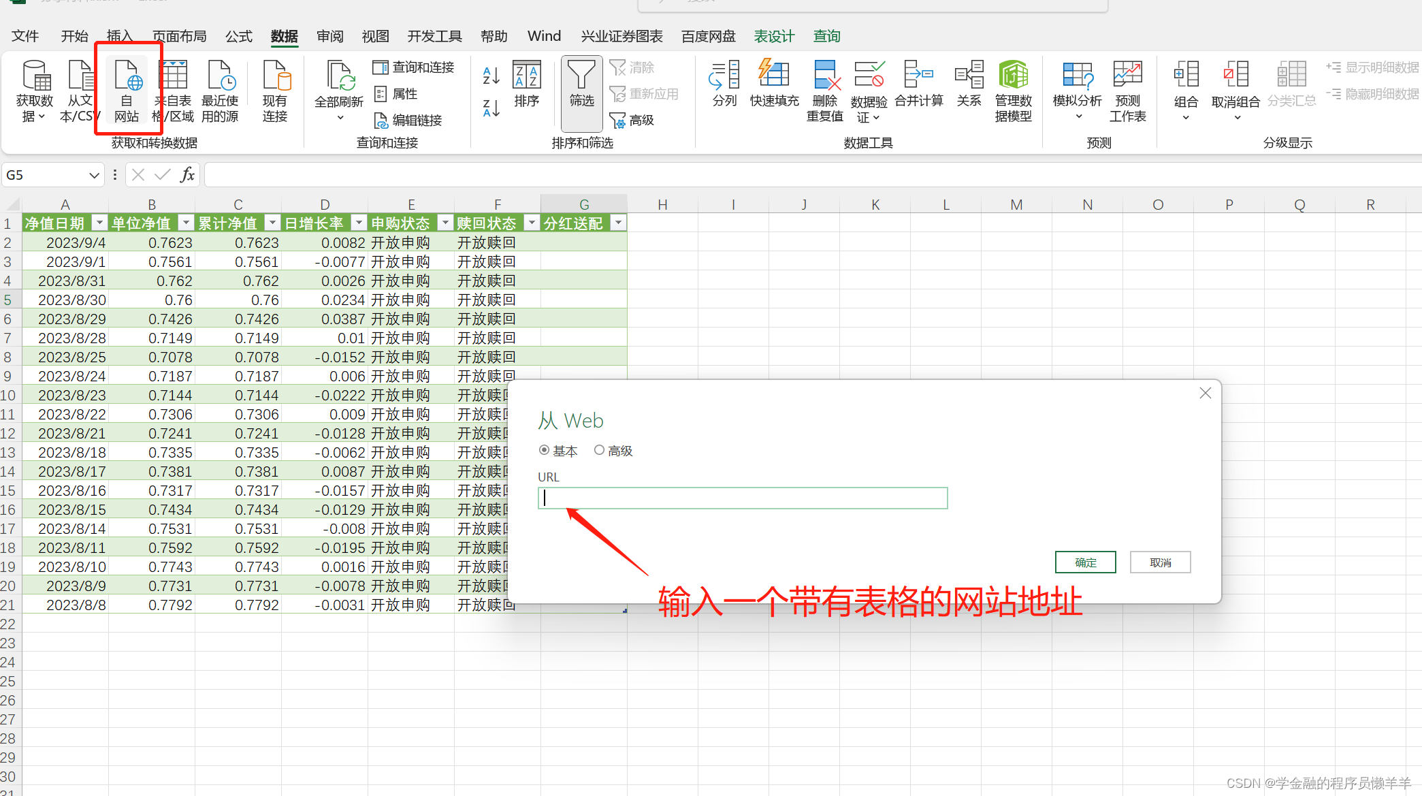Click the 快速填充 flash fill icon

point(774,75)
